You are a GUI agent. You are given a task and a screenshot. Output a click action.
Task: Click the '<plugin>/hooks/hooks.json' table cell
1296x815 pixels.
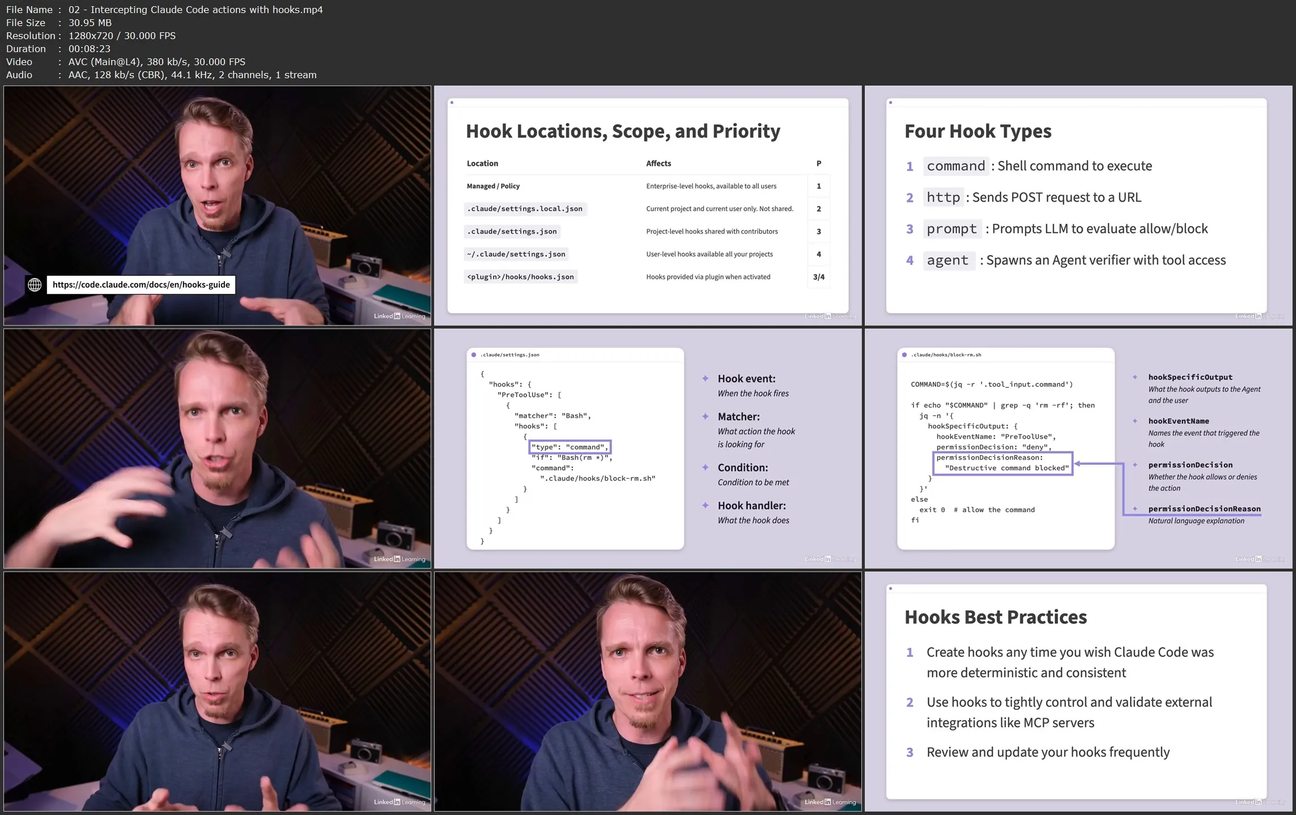tap(520, 277)
